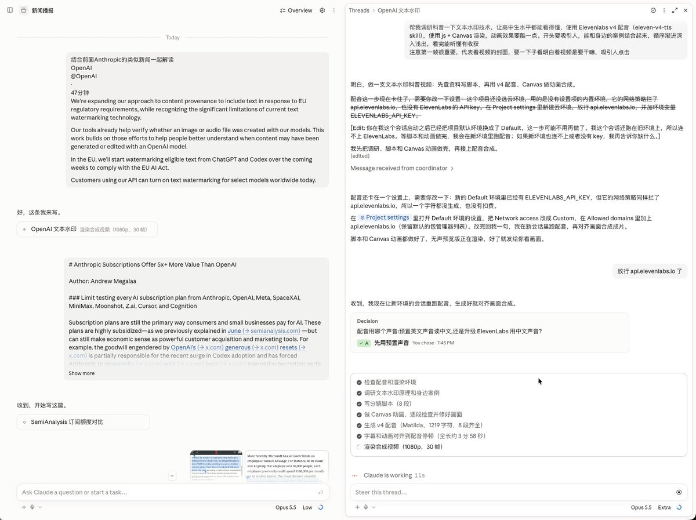Stop generation with circle button in steer box
The width and height of the screenshot is (696, 520).
tap(679, 492)
